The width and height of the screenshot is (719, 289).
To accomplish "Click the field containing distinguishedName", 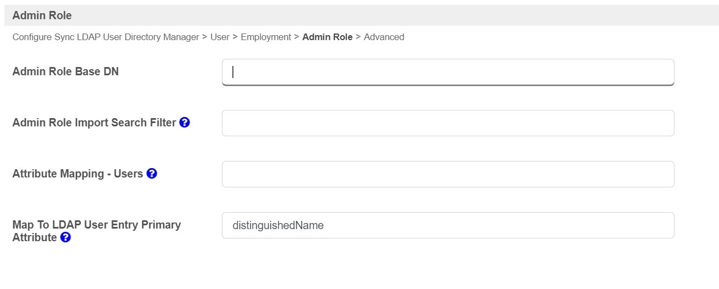I will click(x=448, y=225).
